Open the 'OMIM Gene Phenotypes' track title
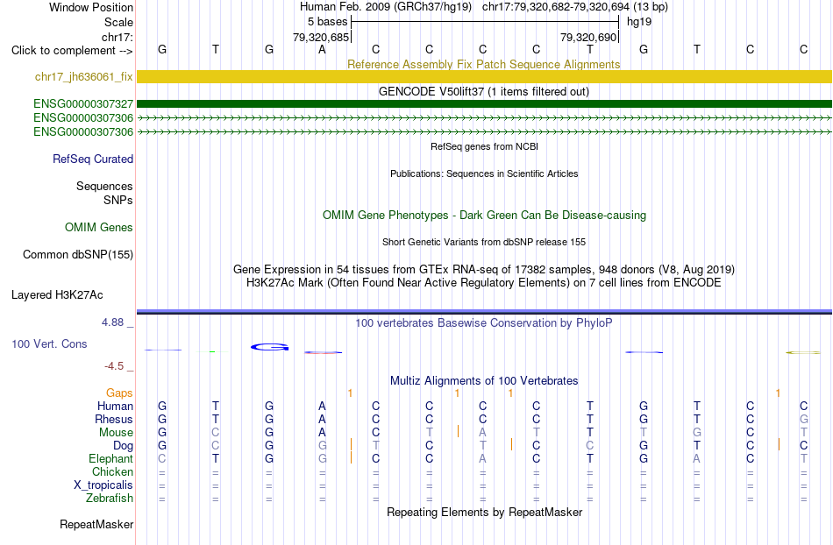 [485, 215]
